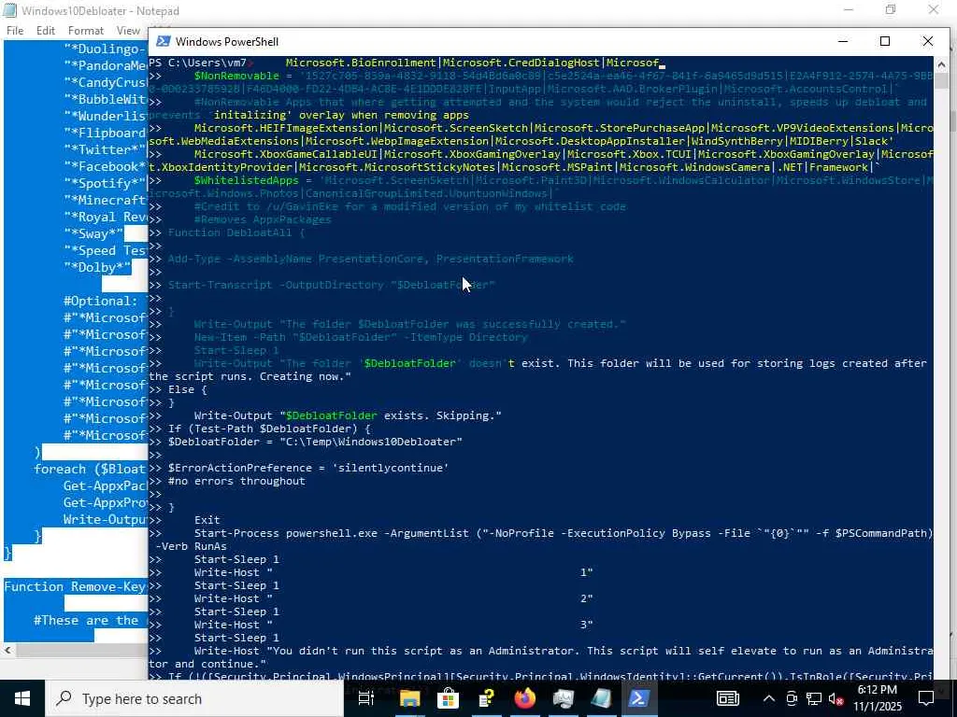Click the "$NonRemovable" variable in PowerShell
Viewport: 957px width, 717px height.
(x=236, y=77)
